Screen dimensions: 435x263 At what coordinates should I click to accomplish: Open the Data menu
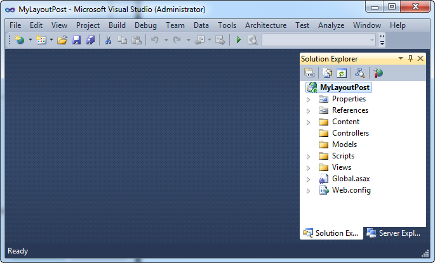click(x=201, y=25)
